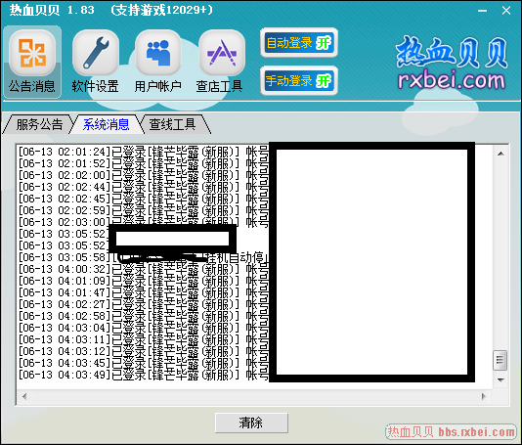Viewport: 522px width, 445px height.
Task: Click the log scrollbar down arrow
Action: [500, 380]
